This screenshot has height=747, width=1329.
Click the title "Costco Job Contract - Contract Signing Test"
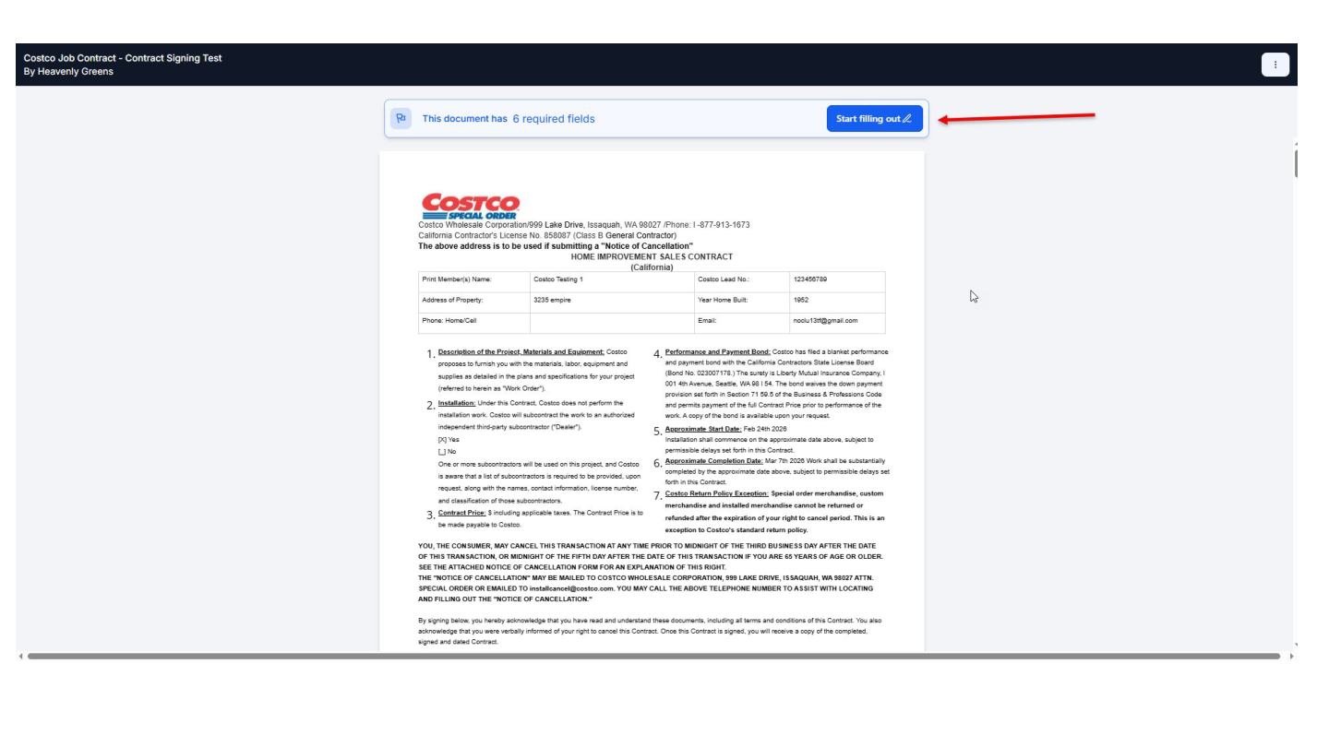[123, 58]
